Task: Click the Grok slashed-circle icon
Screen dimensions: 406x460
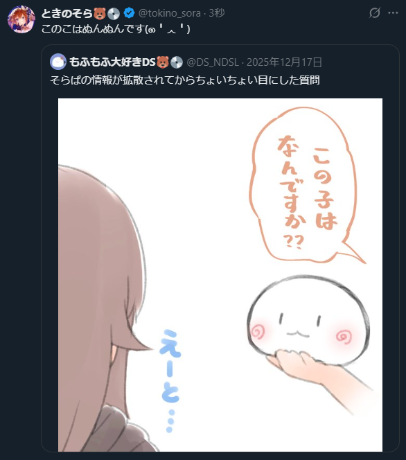Action: pos(375,13)
